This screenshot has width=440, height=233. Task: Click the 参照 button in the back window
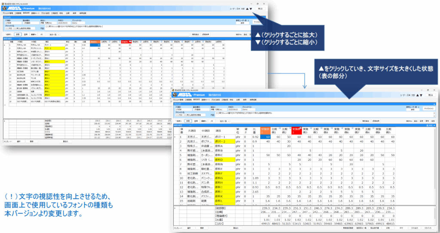[x=243, y=24]
